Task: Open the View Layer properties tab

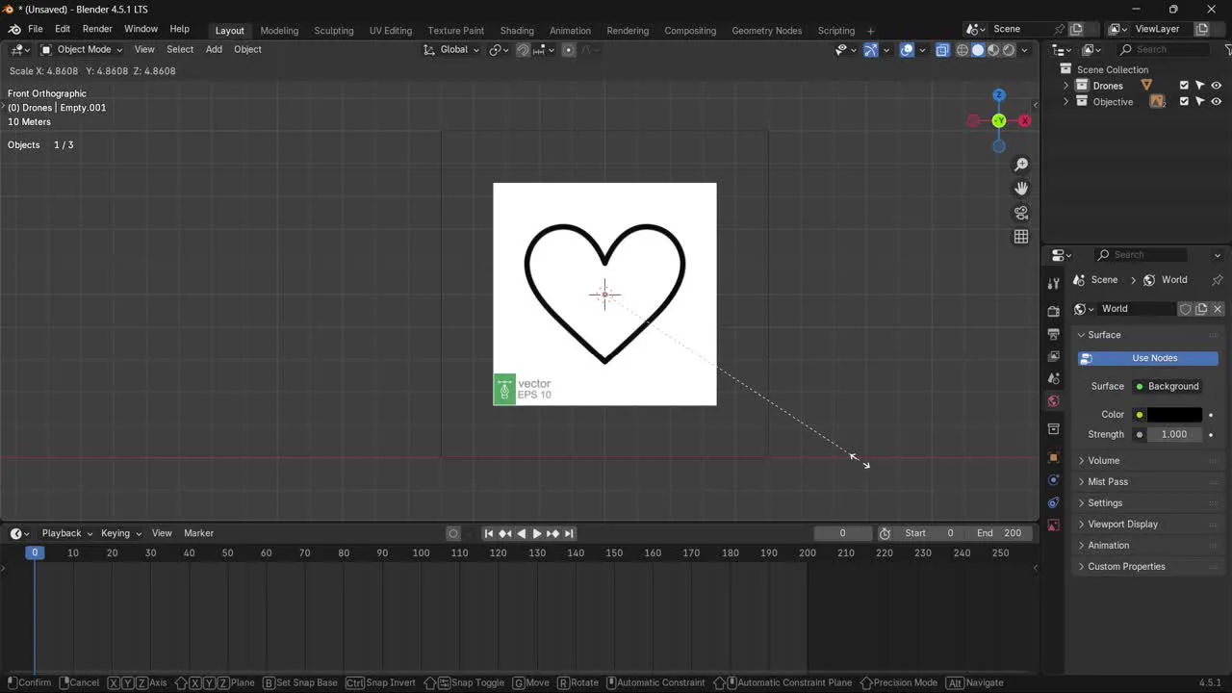Action: click(1053, 356)
